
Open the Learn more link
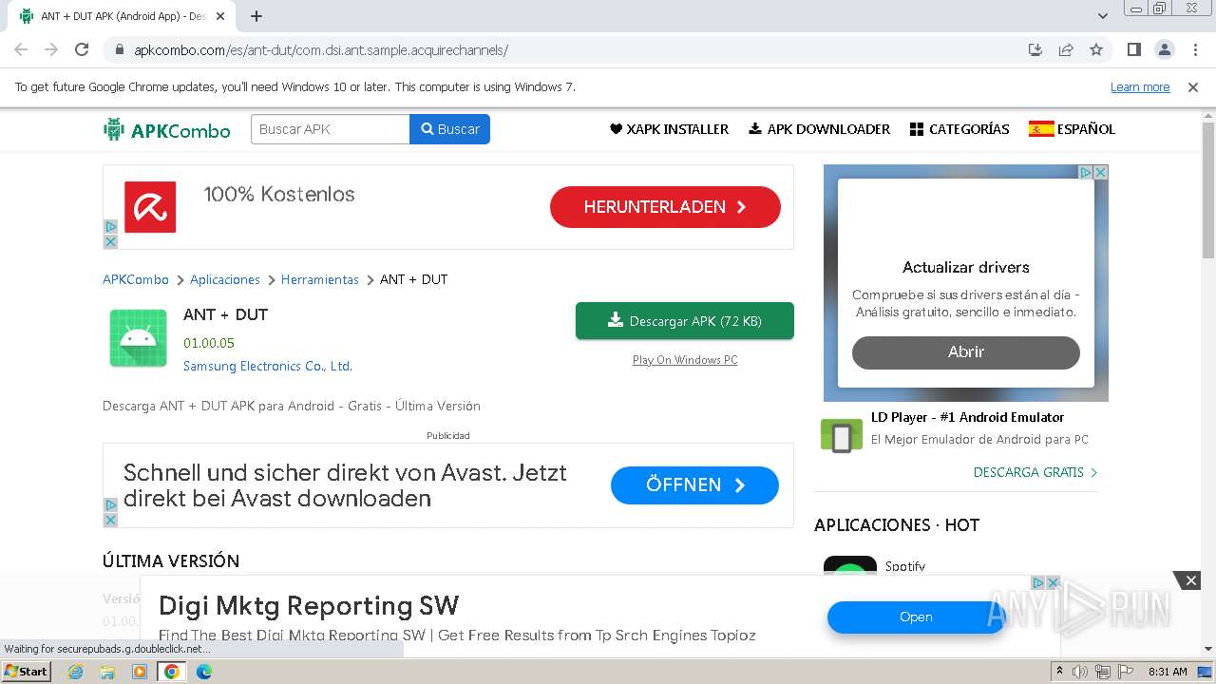pyautogui.click(x=1140, y=87)
